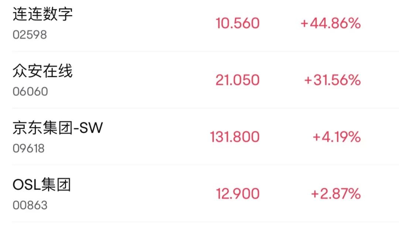399x225 pixels.
Task: Select stock code 09618
Action: [28, 149]
